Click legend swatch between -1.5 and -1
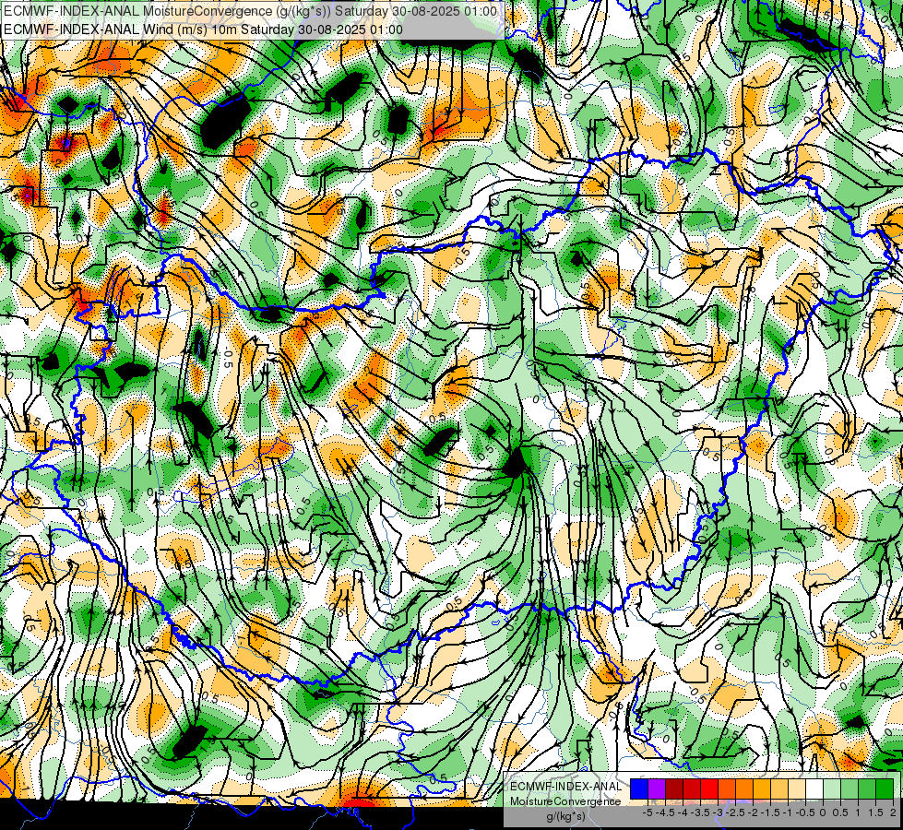The width and height of the screenshot is (903, 830). [x=779, y=789]
